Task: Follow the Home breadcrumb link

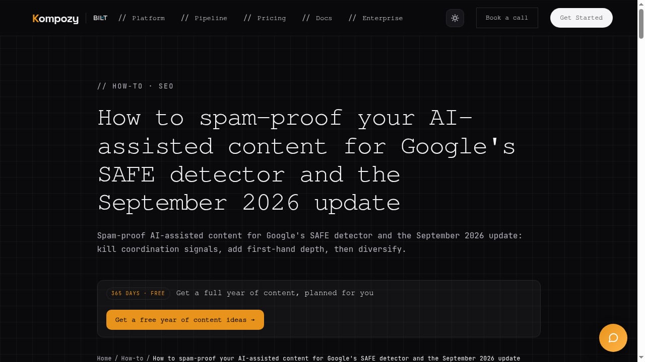Action: pos(104,358)
